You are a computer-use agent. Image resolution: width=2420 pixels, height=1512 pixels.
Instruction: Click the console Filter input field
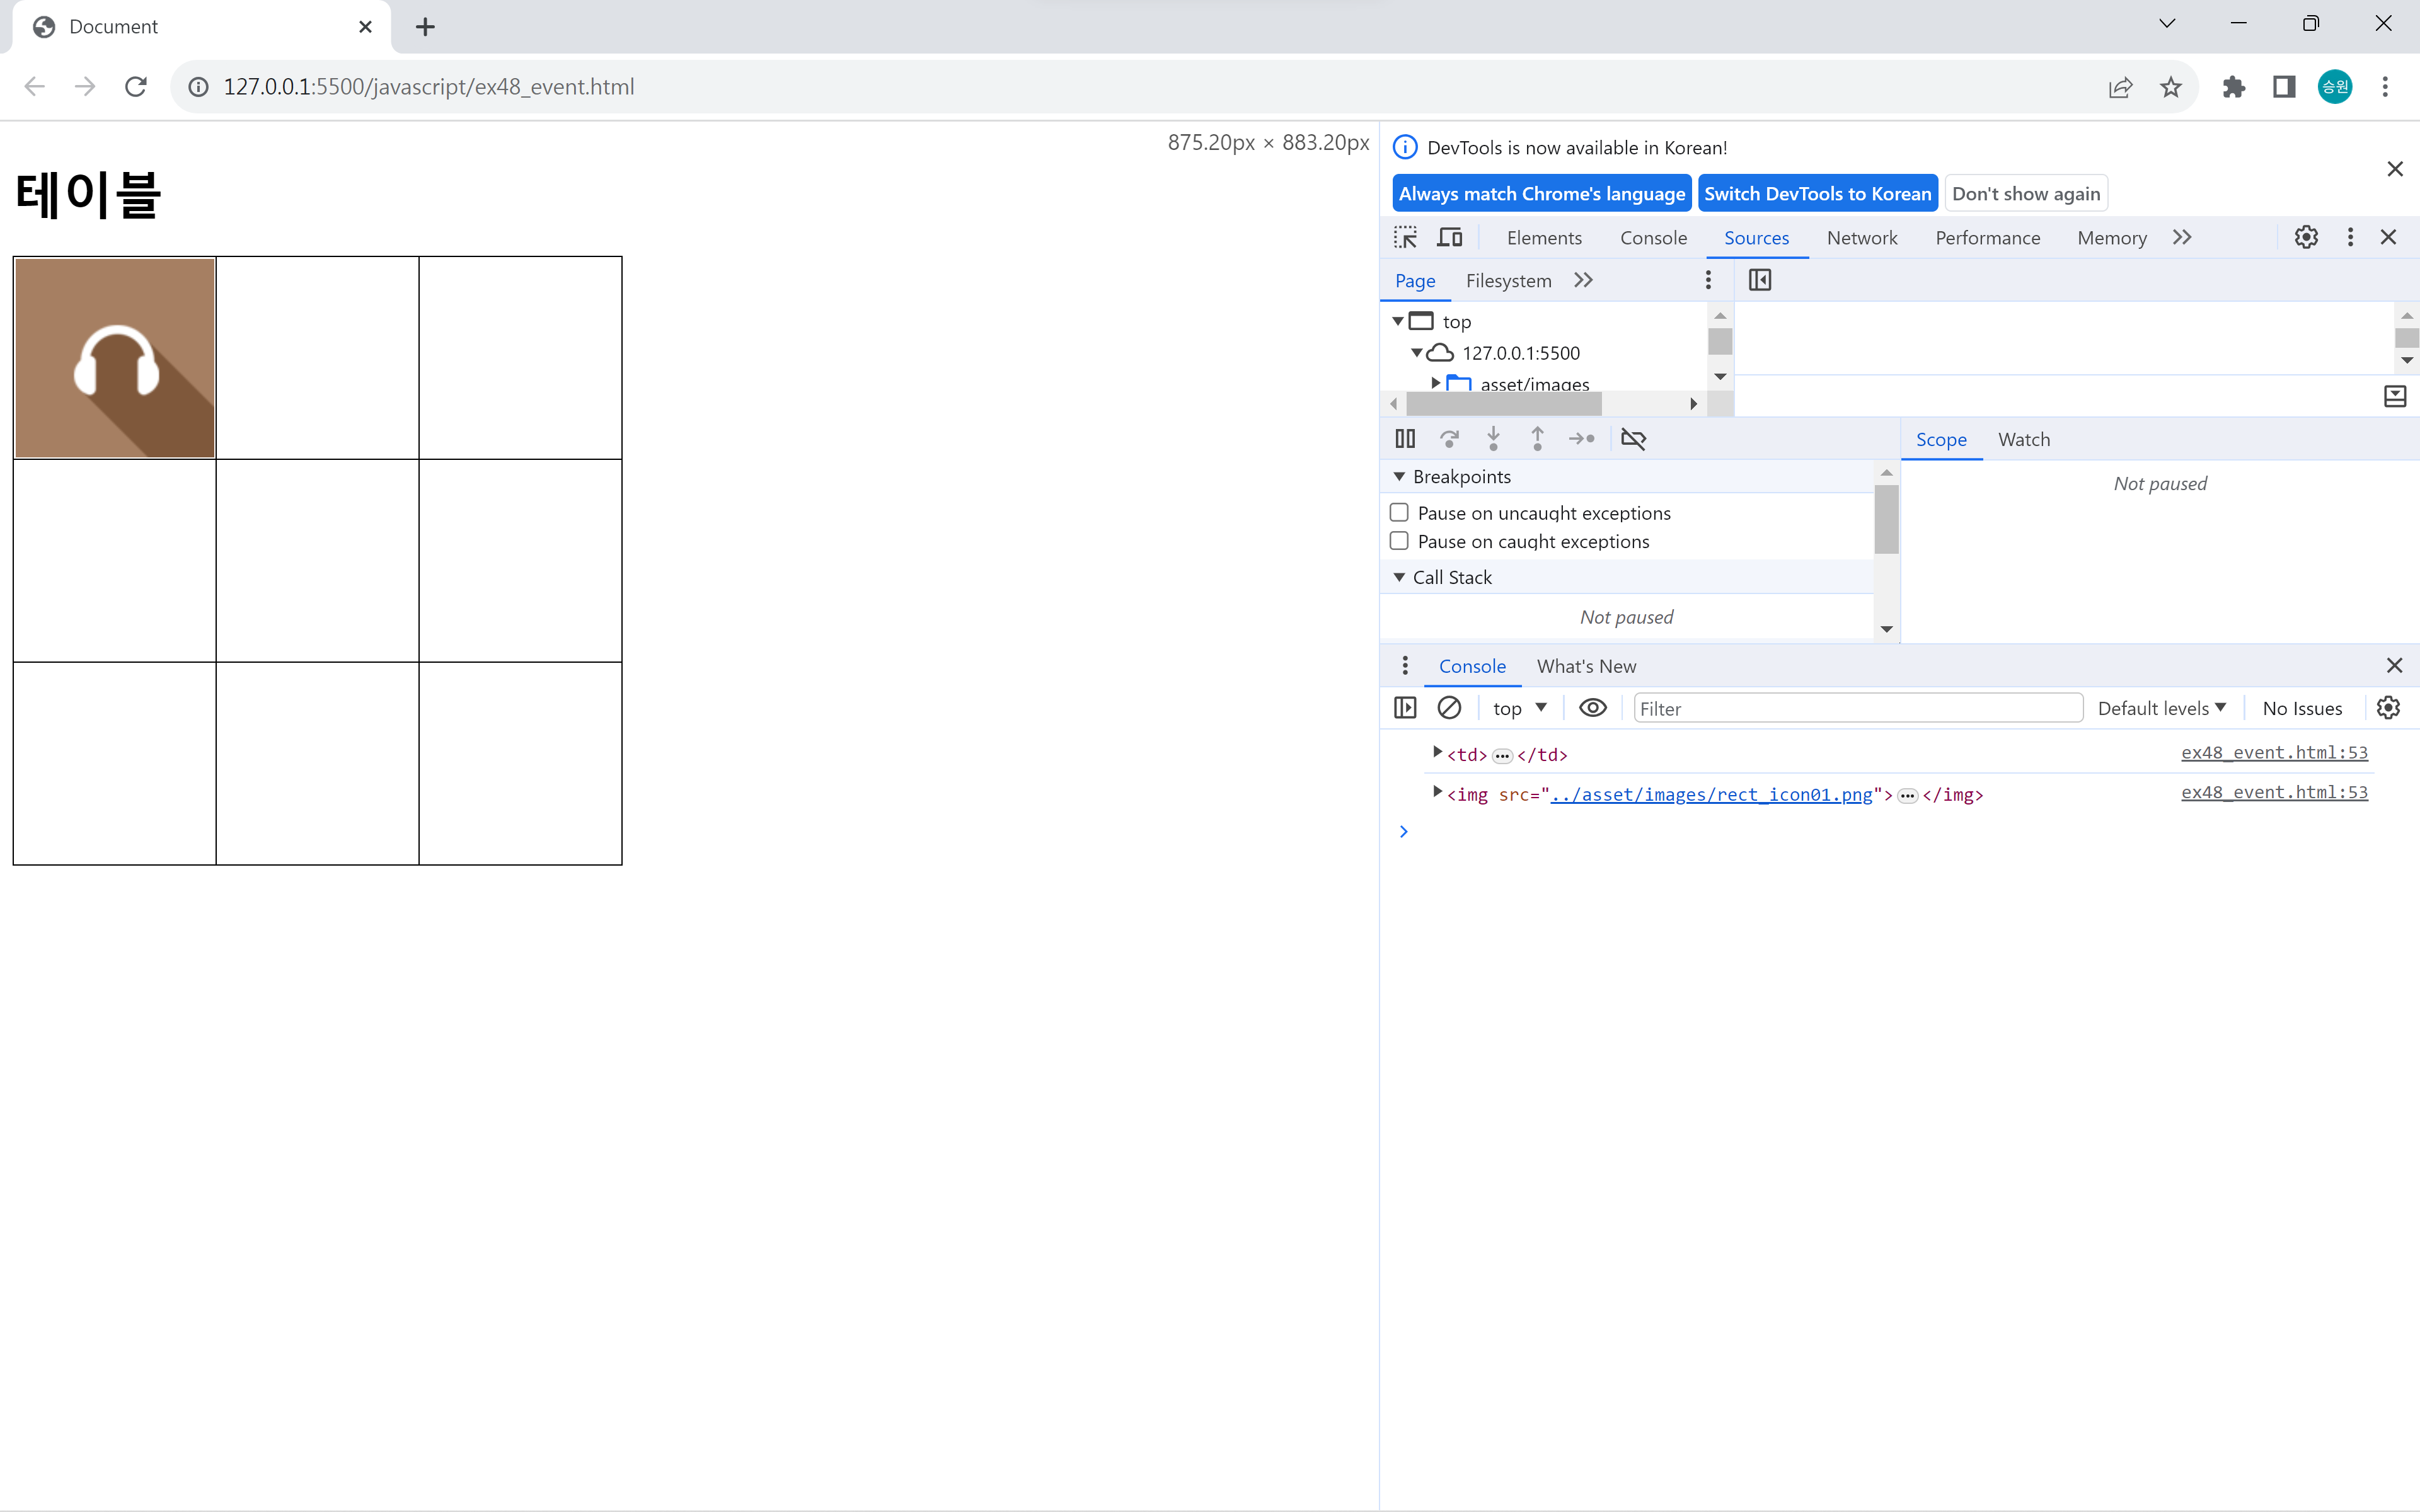pyautogui.click(x=1857, y=708)
